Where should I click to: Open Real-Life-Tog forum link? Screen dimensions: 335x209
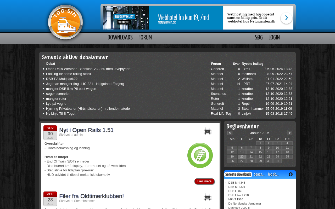(221, 114)
